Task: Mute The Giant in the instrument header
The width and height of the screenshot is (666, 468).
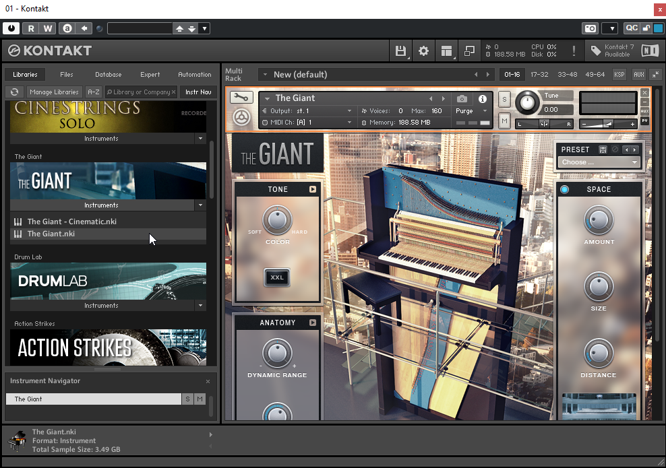Action: [504, 121]
